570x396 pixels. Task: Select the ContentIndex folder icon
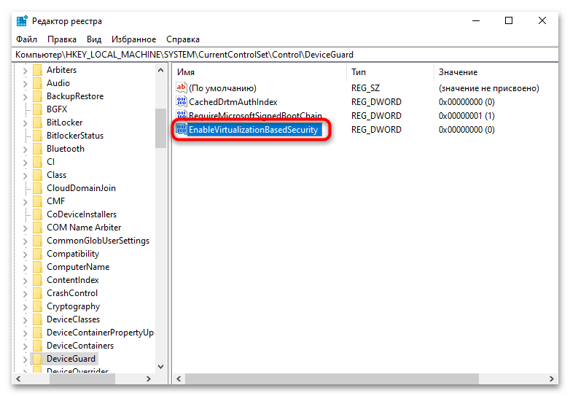point(37,279)
